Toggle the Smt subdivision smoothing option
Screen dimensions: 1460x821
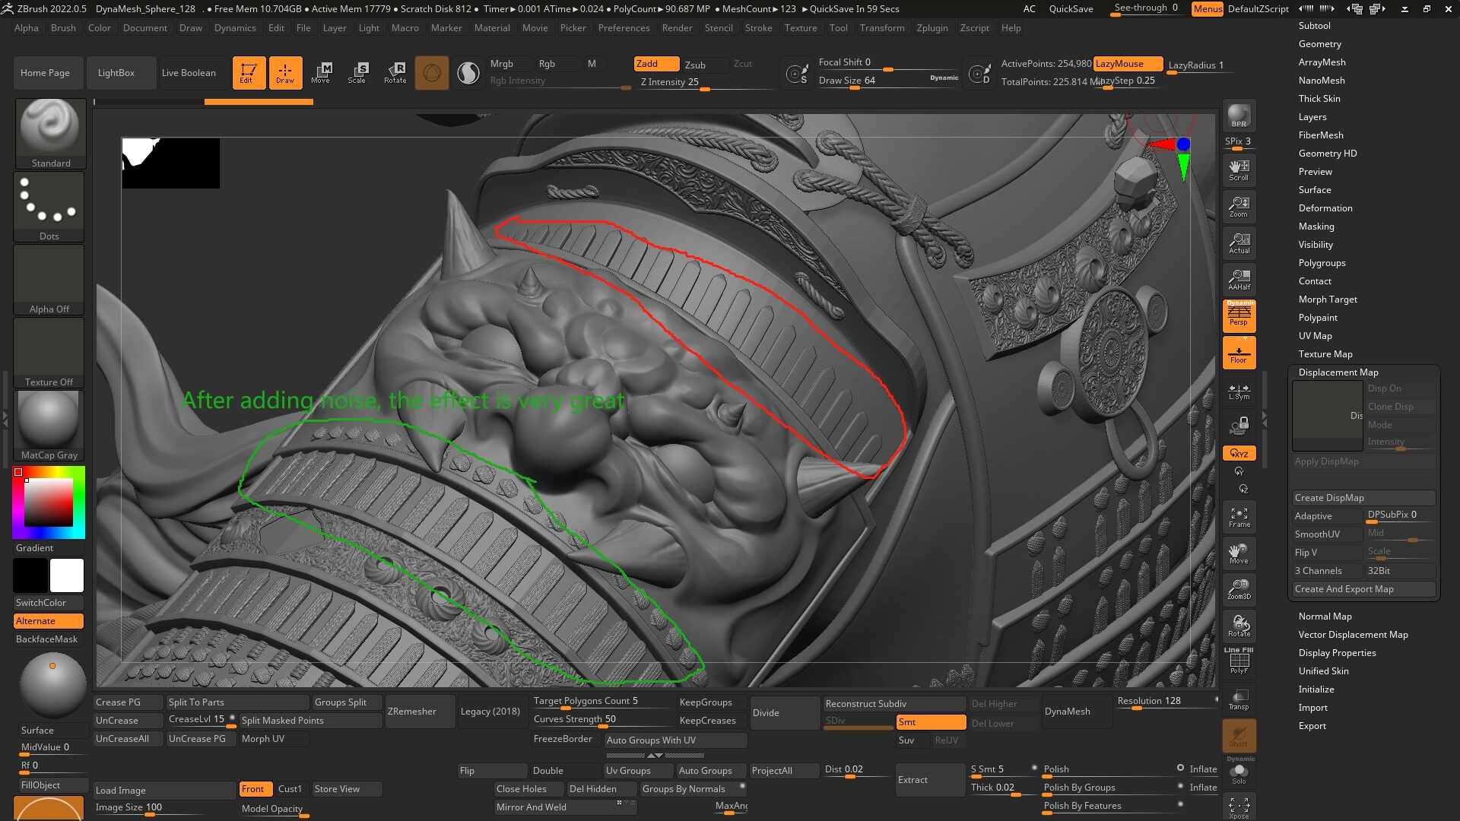(930, 722)
